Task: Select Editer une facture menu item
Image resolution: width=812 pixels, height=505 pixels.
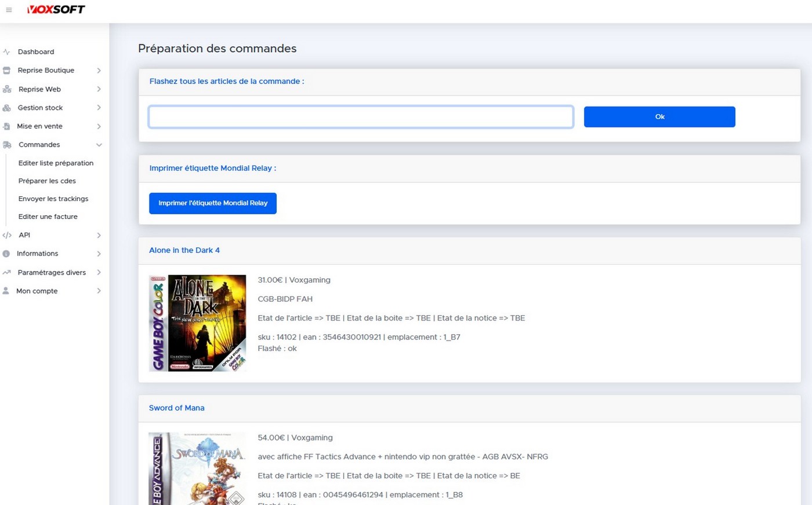Action: 48,217
